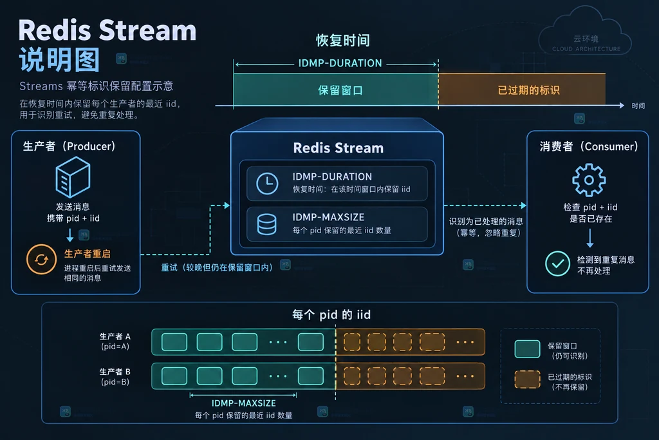Viewport: 659px width, 440px height.
Task: Click the legend's green 保留窗口 swatch
Action: pos(527,349)
